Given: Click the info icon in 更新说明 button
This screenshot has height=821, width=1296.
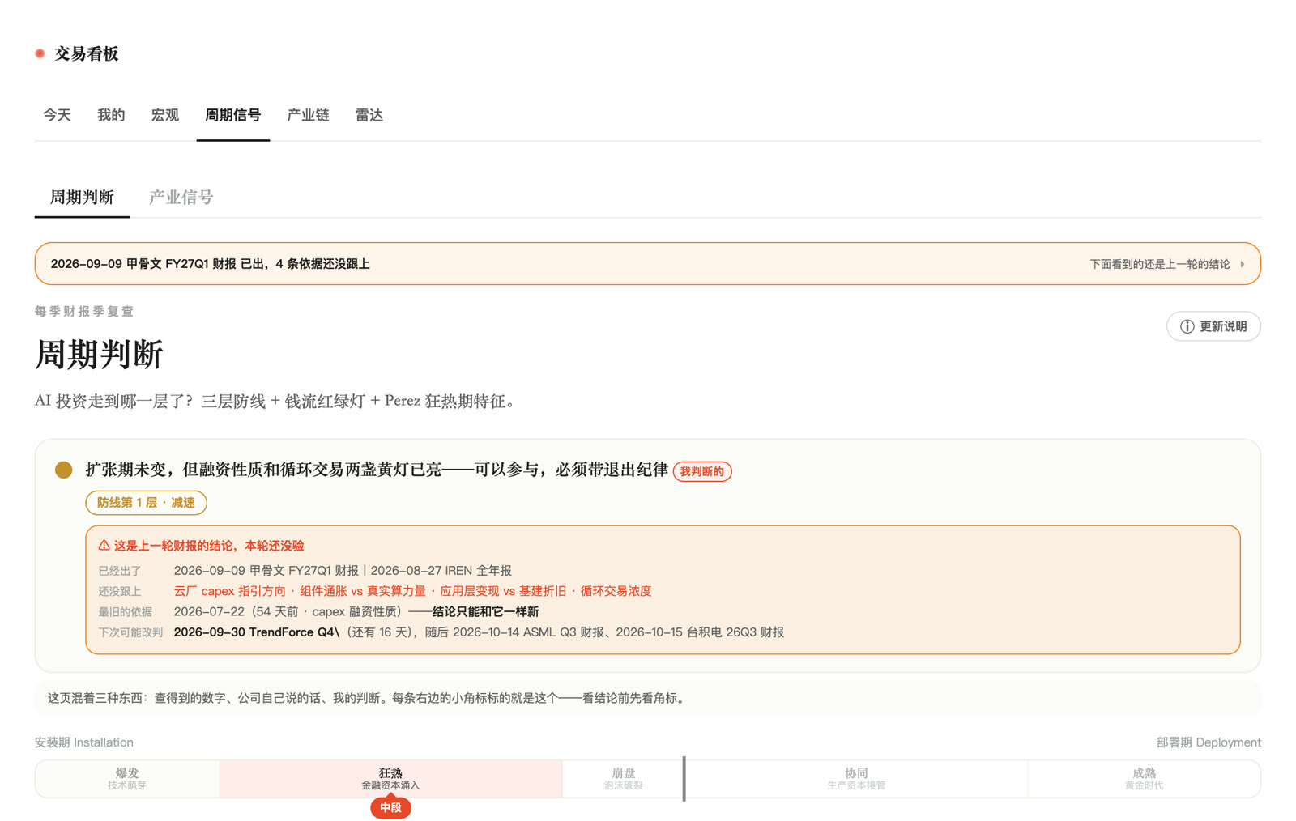Looking at the screenshot, I should click(x=1187, y=326).
